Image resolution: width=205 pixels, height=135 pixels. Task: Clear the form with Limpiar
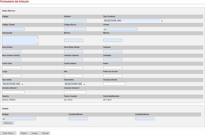pos(34,133)
